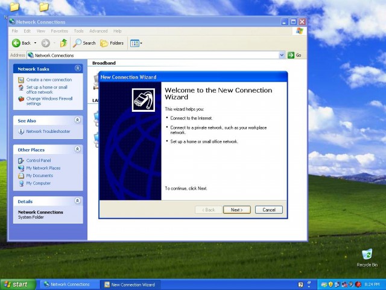The height and width of the screenshot is (290, 386).
Task: Click Next in the New Connection Wizard
Action: click(x=237, y=210)
